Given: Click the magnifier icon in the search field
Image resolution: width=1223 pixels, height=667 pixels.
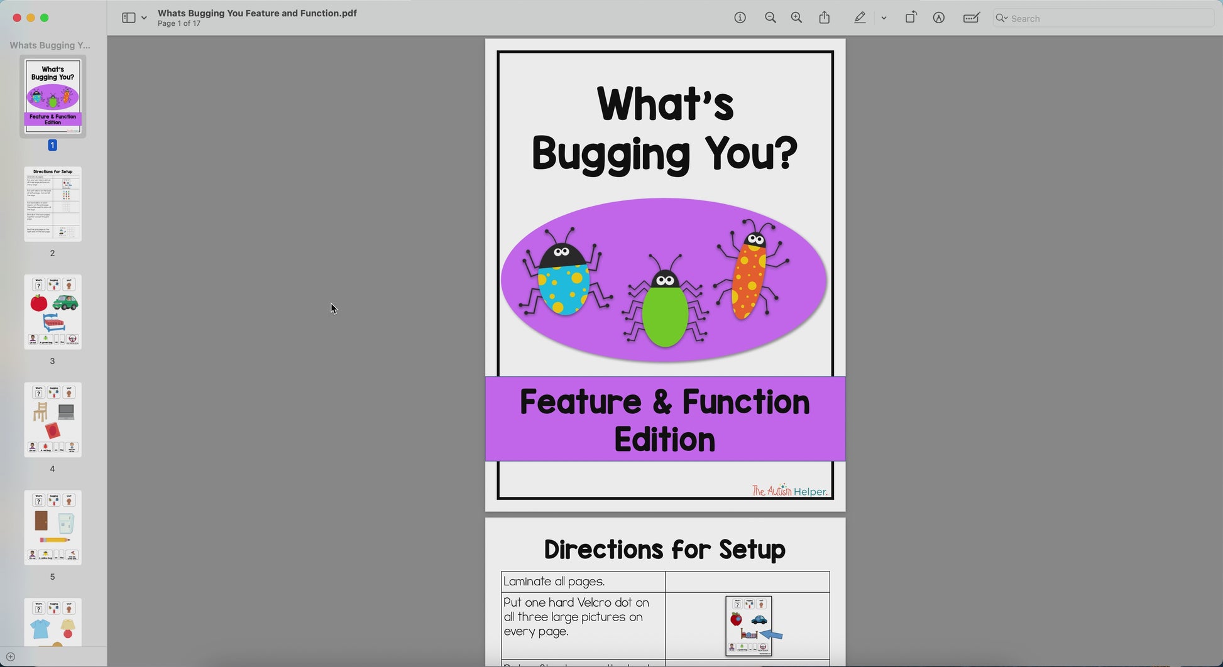Looking at the screenshot, I should pyautogui.click(x=1001, y=19).
